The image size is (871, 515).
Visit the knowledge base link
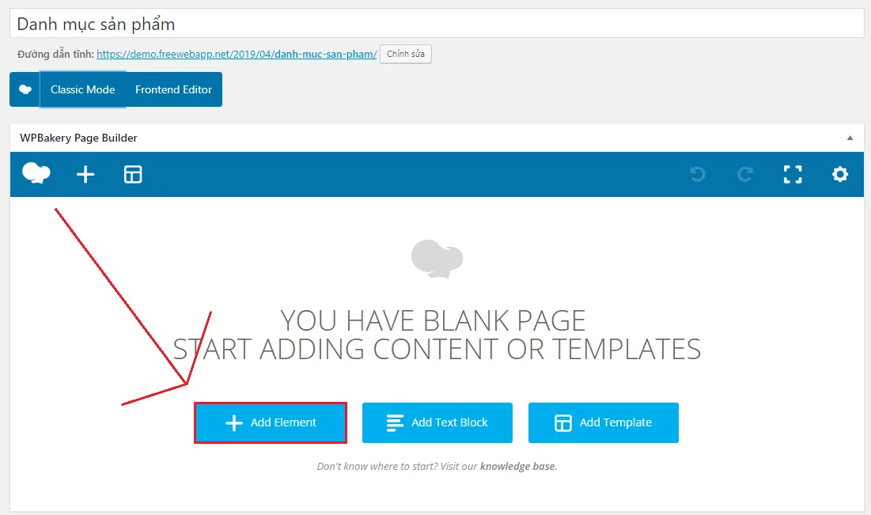pos(517,466)
